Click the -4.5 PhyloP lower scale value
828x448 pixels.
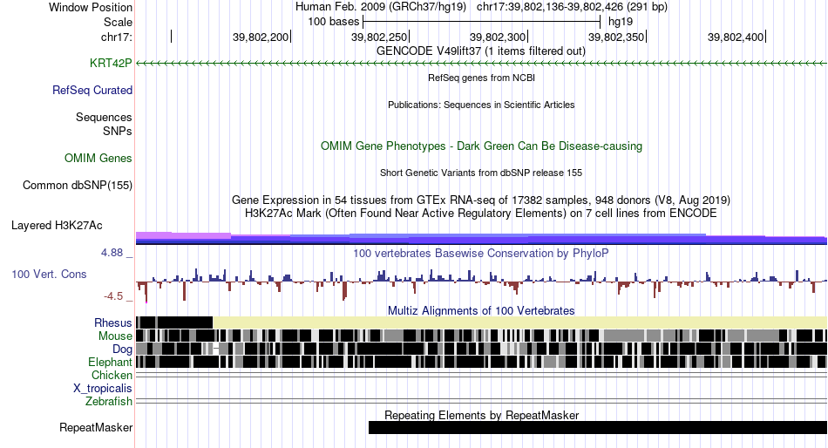113,296
